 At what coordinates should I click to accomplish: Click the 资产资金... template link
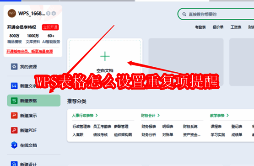pos(192,135)
